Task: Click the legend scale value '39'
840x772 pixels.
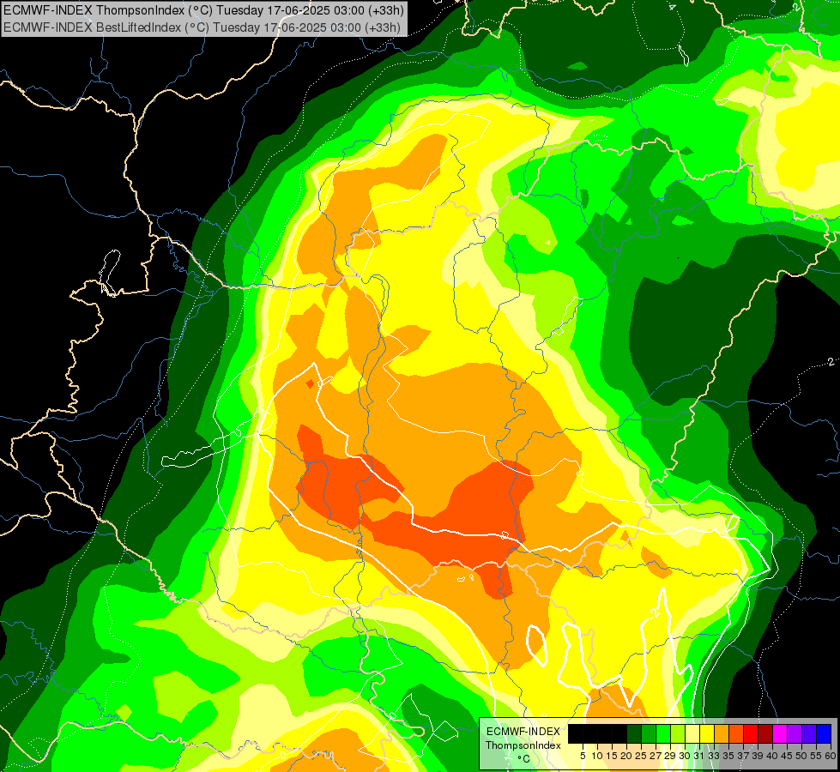Action: click(758, 756)
